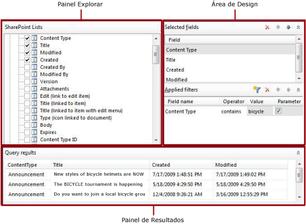Check the Body checkbox
The height and width of the screenshot is (224, 306).
coord(27,125)
